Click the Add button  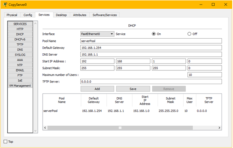pyautogui.click(x=97, y=89)
